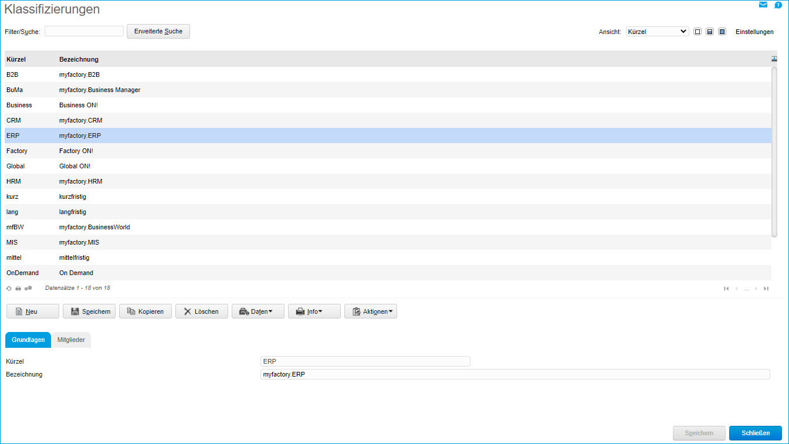The width and height of the screenshot is (789, 444).
Task: Select the CRM row
Action: point(388,120)
